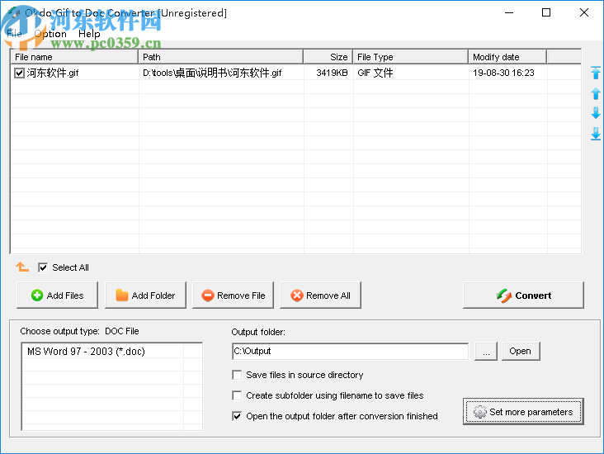The width and height of the screenshot is (604, 454).
Task: Close the Okdo Gif to Doc Converter window
Action: pyautogui.click(x=584, y=12)
